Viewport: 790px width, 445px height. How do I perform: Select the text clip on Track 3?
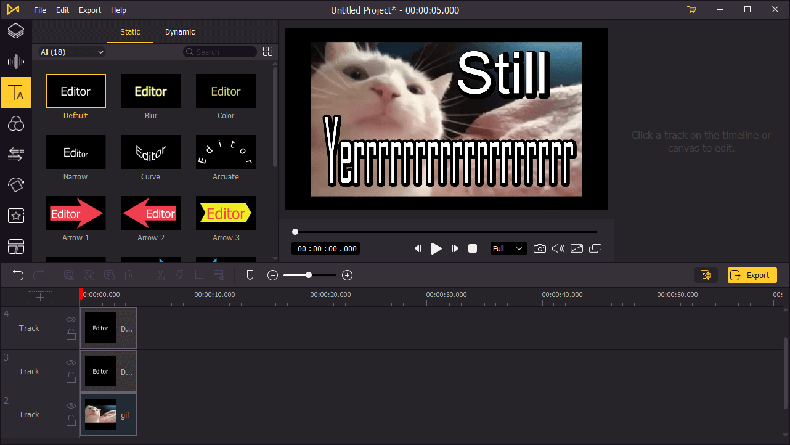108,371
